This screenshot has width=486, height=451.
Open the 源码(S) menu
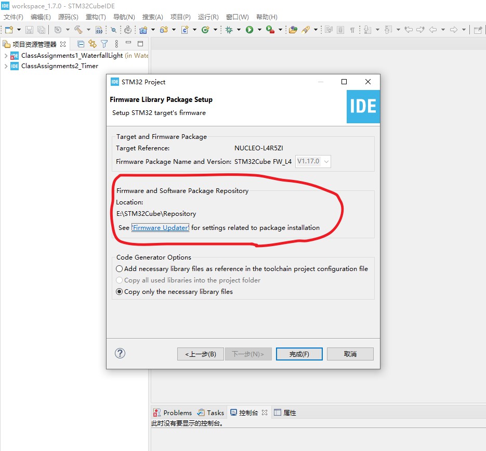pyautogui.click(x=68, y=17)
